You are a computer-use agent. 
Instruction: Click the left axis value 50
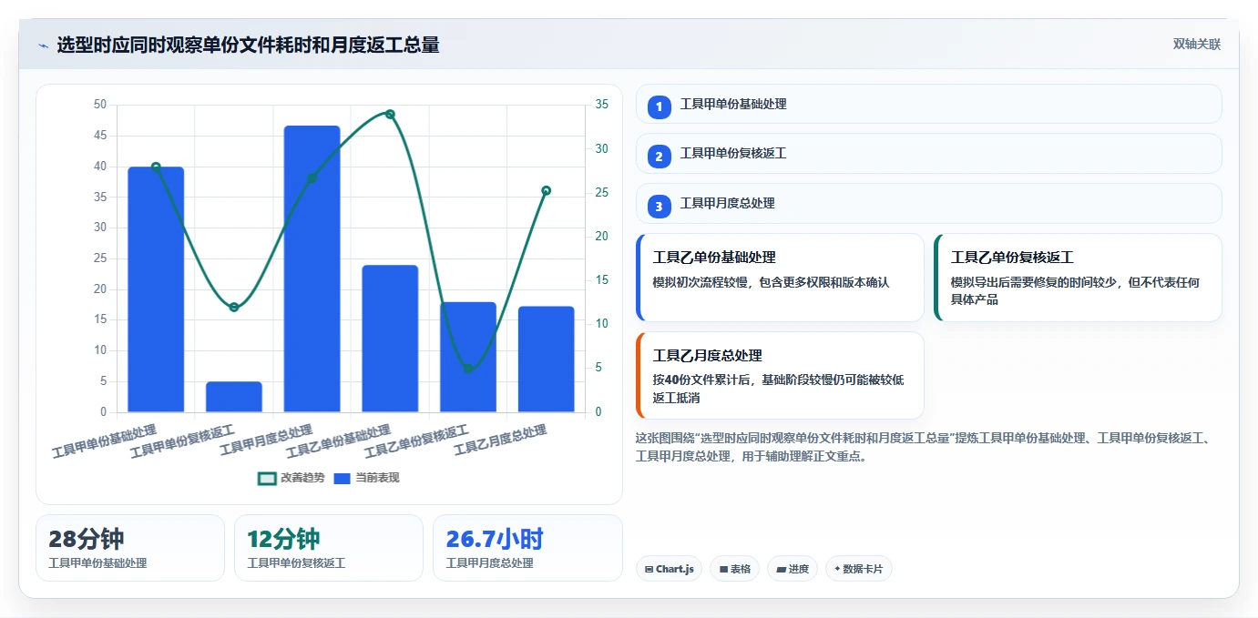tap(100, 105)
